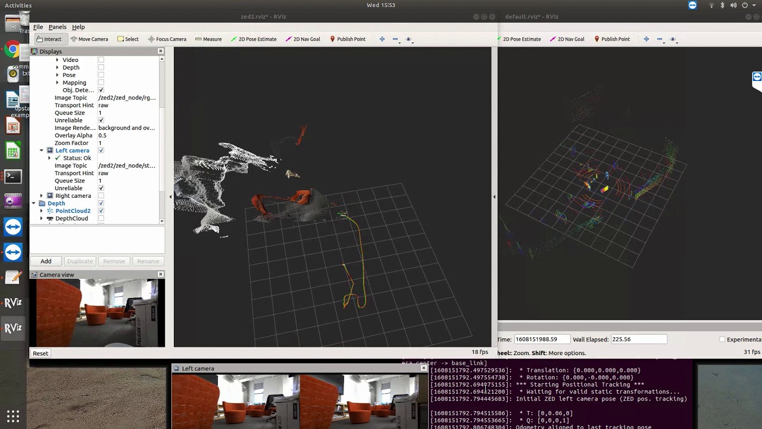Expand the Status: Ok row
The height and width of the screenshot is (429, 762).
coord(50,158)
